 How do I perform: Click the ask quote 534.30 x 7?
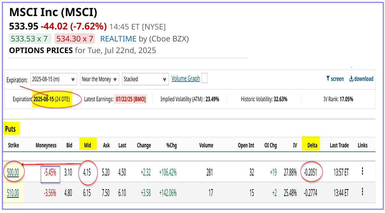pyautogui.click(x=75, y=39)
